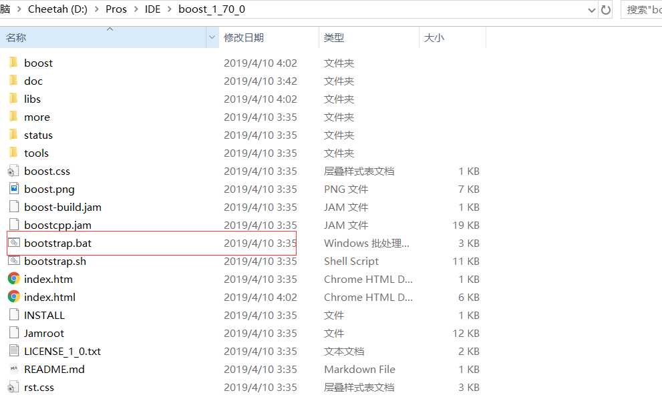Focus the search box field

(x=642, y=10)
